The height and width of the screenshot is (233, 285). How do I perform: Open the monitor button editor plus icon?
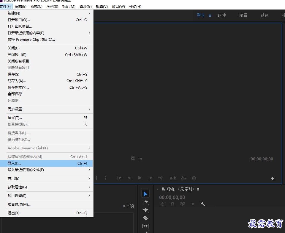[273, 178]
